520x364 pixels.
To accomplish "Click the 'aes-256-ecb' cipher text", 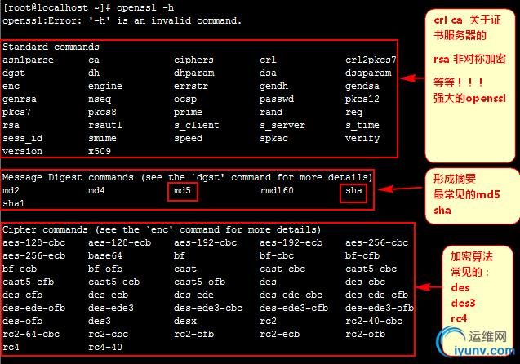I will [33, 255].
